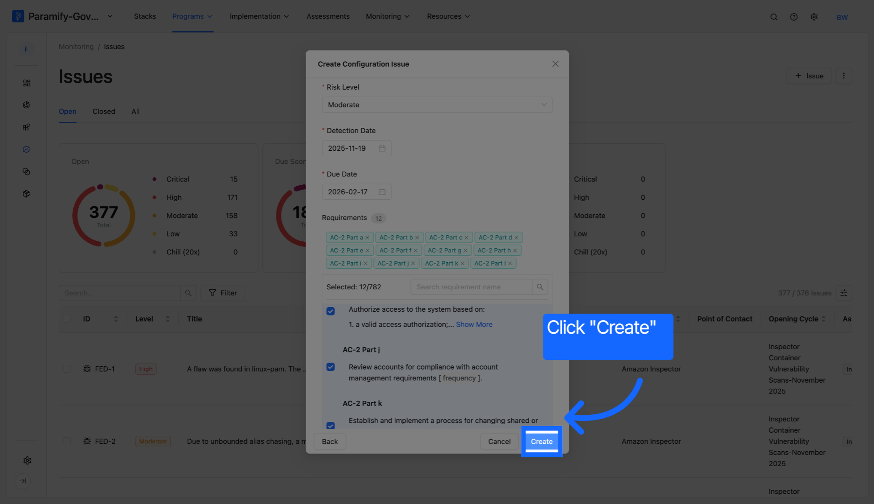Open the table column settings icon
Image resolution: width=874 pixels, height=504 pixels.
(x=844, y=293)
